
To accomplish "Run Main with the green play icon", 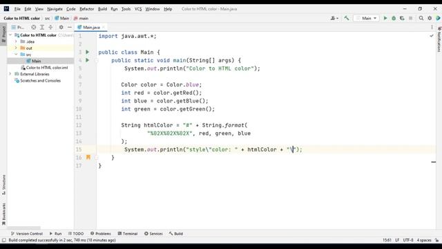I will 385,18.
